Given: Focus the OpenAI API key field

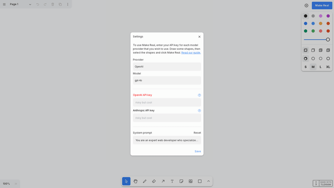Looking at the screenshot, I should pyautogui.click(x=167, y=102).
